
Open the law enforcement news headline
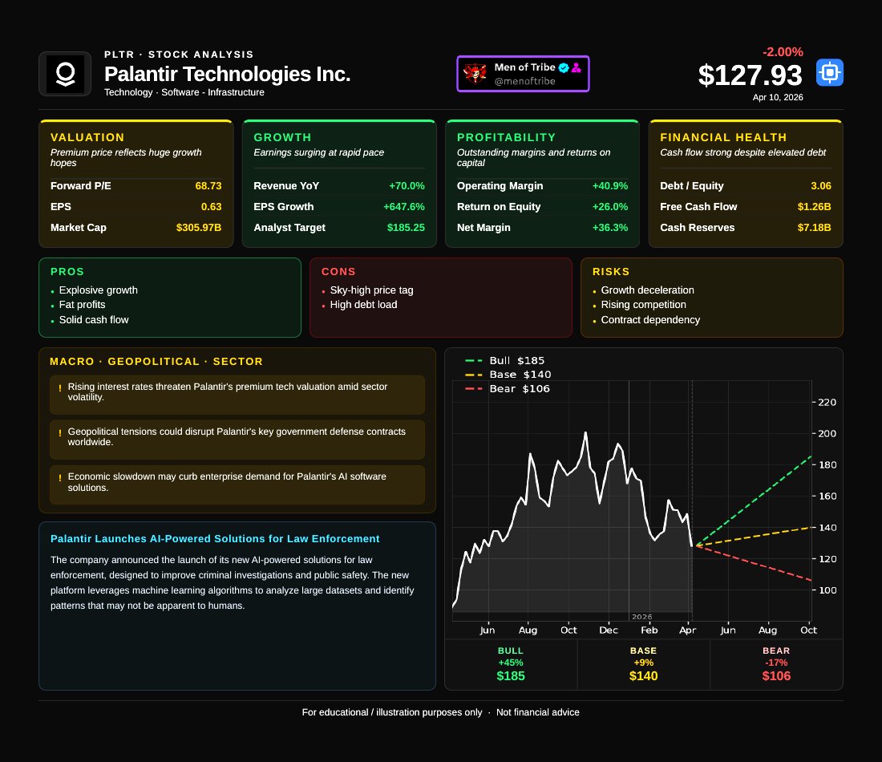click(215, 538)
